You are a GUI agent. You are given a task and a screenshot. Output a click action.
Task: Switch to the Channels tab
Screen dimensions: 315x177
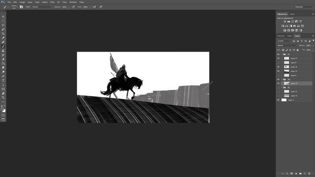click(x=281, y=36)
